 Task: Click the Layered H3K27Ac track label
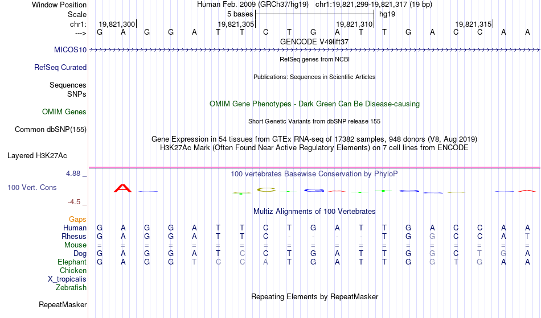(x=37, y=156)
